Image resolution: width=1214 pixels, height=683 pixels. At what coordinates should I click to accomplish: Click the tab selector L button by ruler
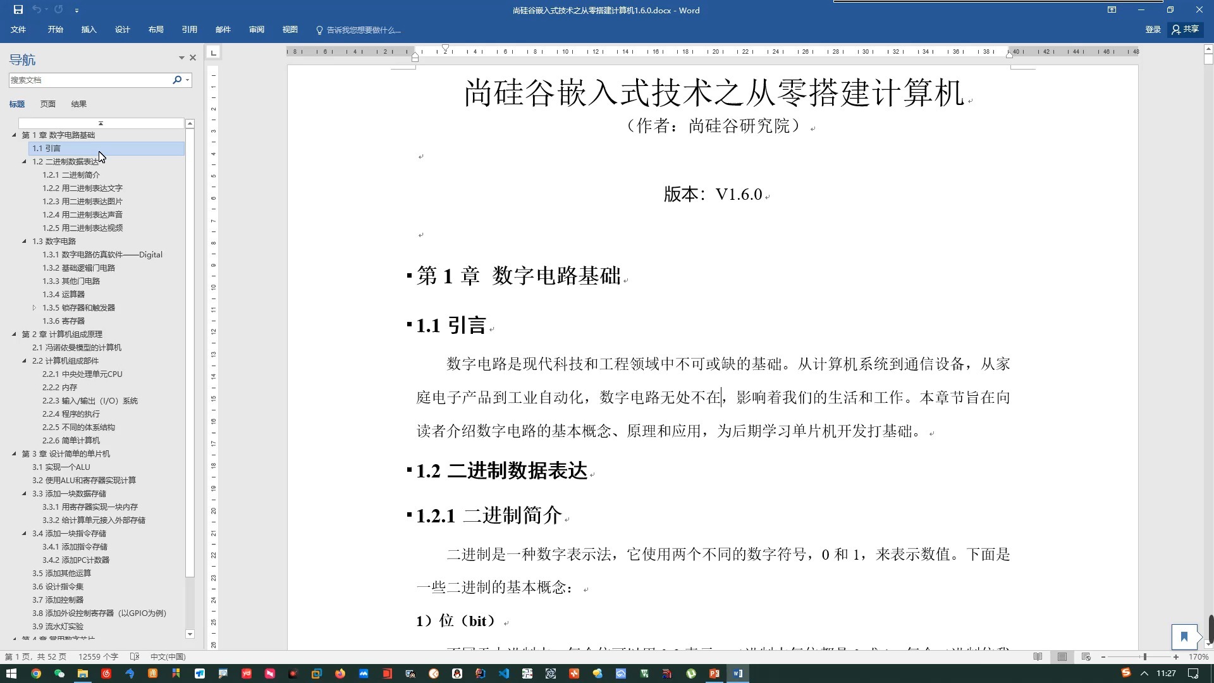click(x=213, y=52)
